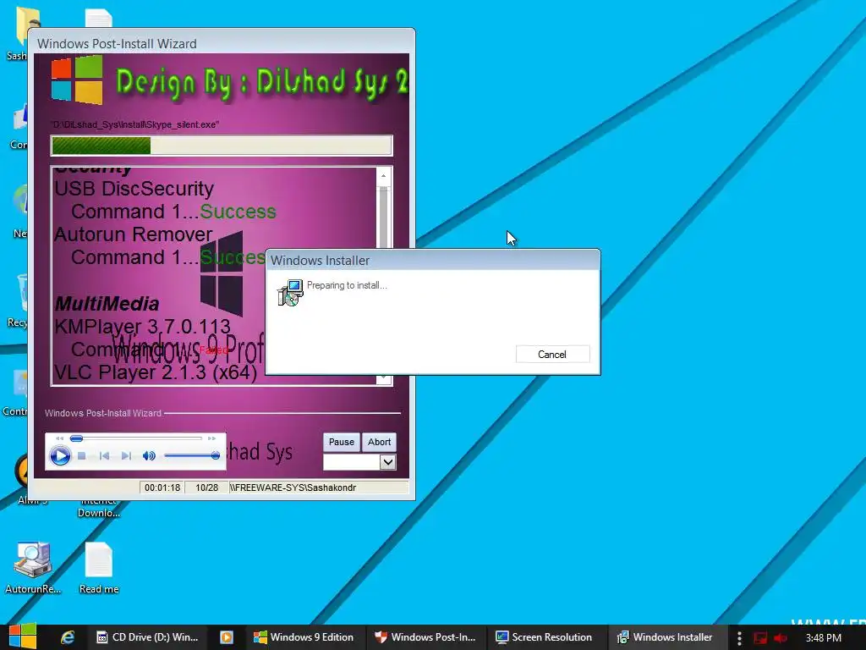
Task: Switch to Windows Post-In... taskbar item
Action: click(425, 637)
